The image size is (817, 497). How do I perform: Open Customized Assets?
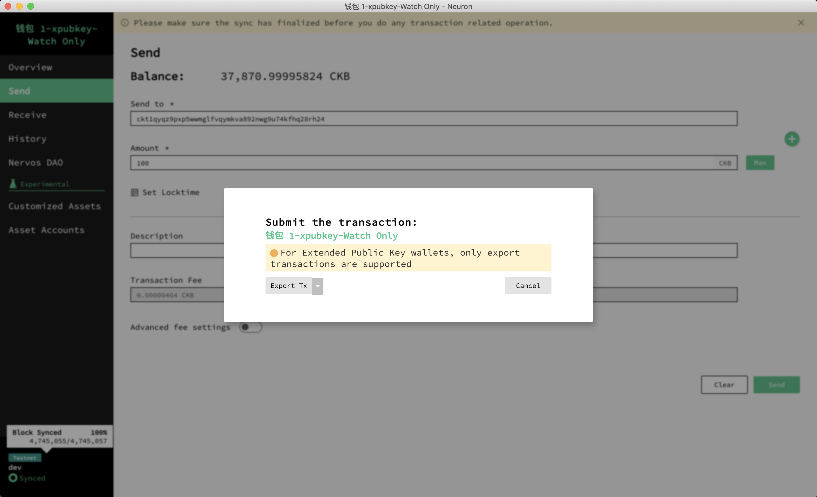click(x=57, y=206)
